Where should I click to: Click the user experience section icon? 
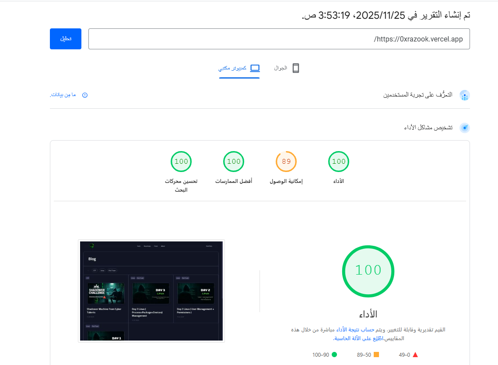[464, 95]
